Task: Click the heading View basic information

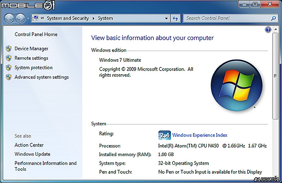Action: click(x=152, y=38)
